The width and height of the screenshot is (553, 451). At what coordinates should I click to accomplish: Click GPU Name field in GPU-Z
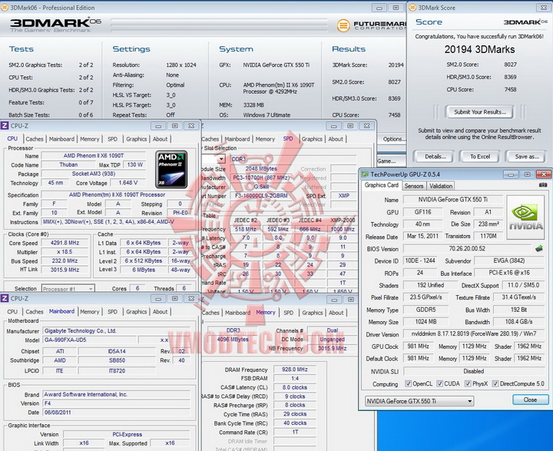pyautogui.click(x=453, y=200)
